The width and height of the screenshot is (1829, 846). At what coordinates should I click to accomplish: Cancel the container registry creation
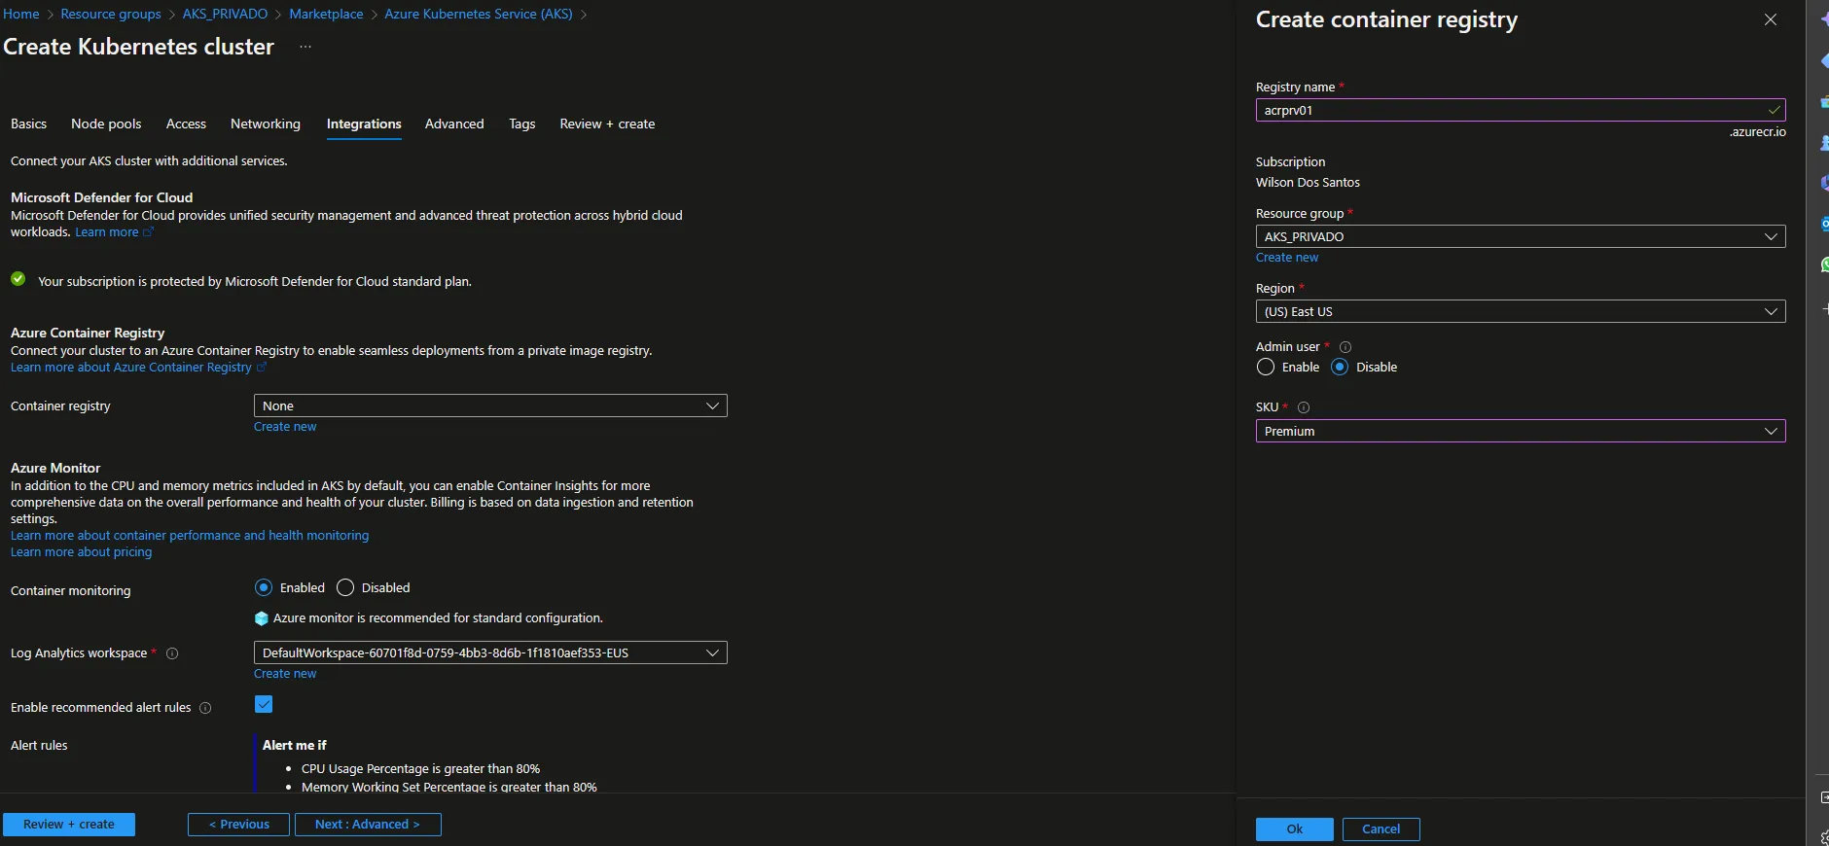click(x=1381, y=829)
